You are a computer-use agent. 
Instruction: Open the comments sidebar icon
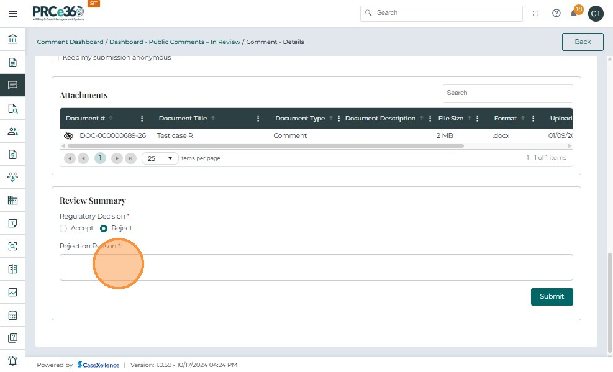pos(12,86)
